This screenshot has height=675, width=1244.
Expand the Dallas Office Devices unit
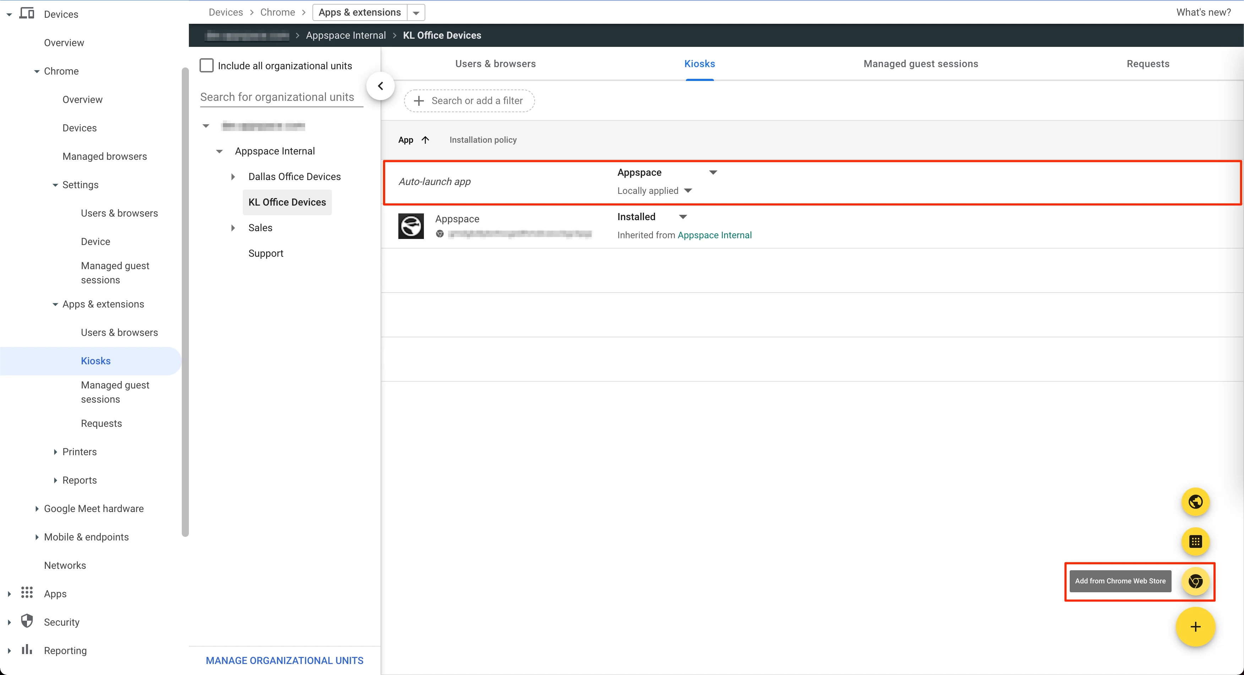(233, 177)
